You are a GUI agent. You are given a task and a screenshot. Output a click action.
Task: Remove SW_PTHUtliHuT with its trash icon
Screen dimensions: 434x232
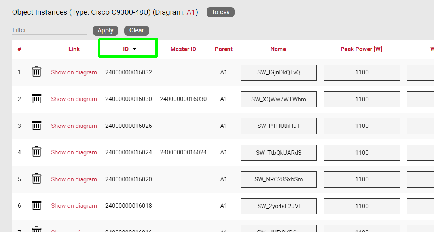click(x=36, y=126)
